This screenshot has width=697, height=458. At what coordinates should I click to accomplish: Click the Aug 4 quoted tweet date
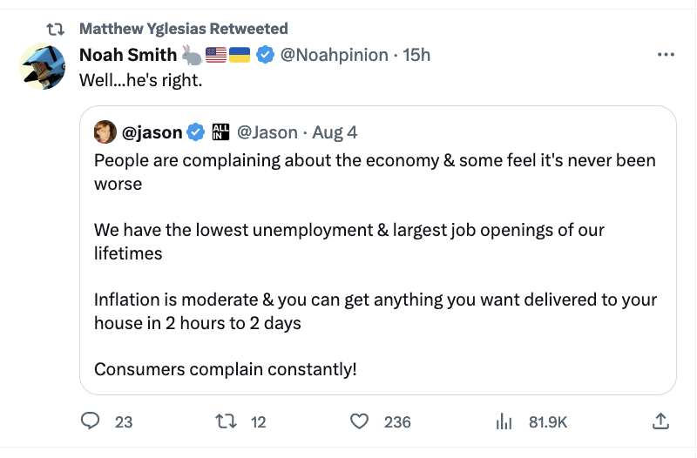[335, 132]
